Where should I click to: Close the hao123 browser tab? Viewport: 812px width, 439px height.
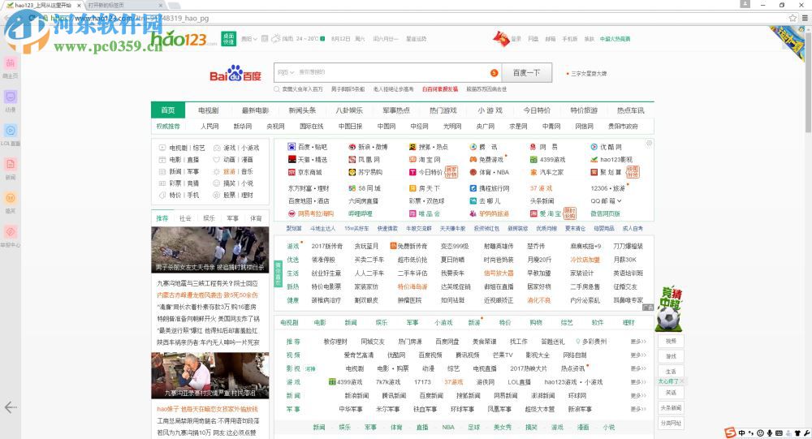80,5
